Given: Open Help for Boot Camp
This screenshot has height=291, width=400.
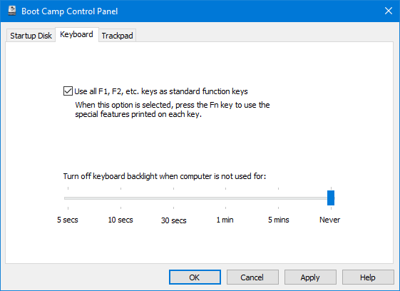Looking at the screenshot, I should (x=368, y=277).
